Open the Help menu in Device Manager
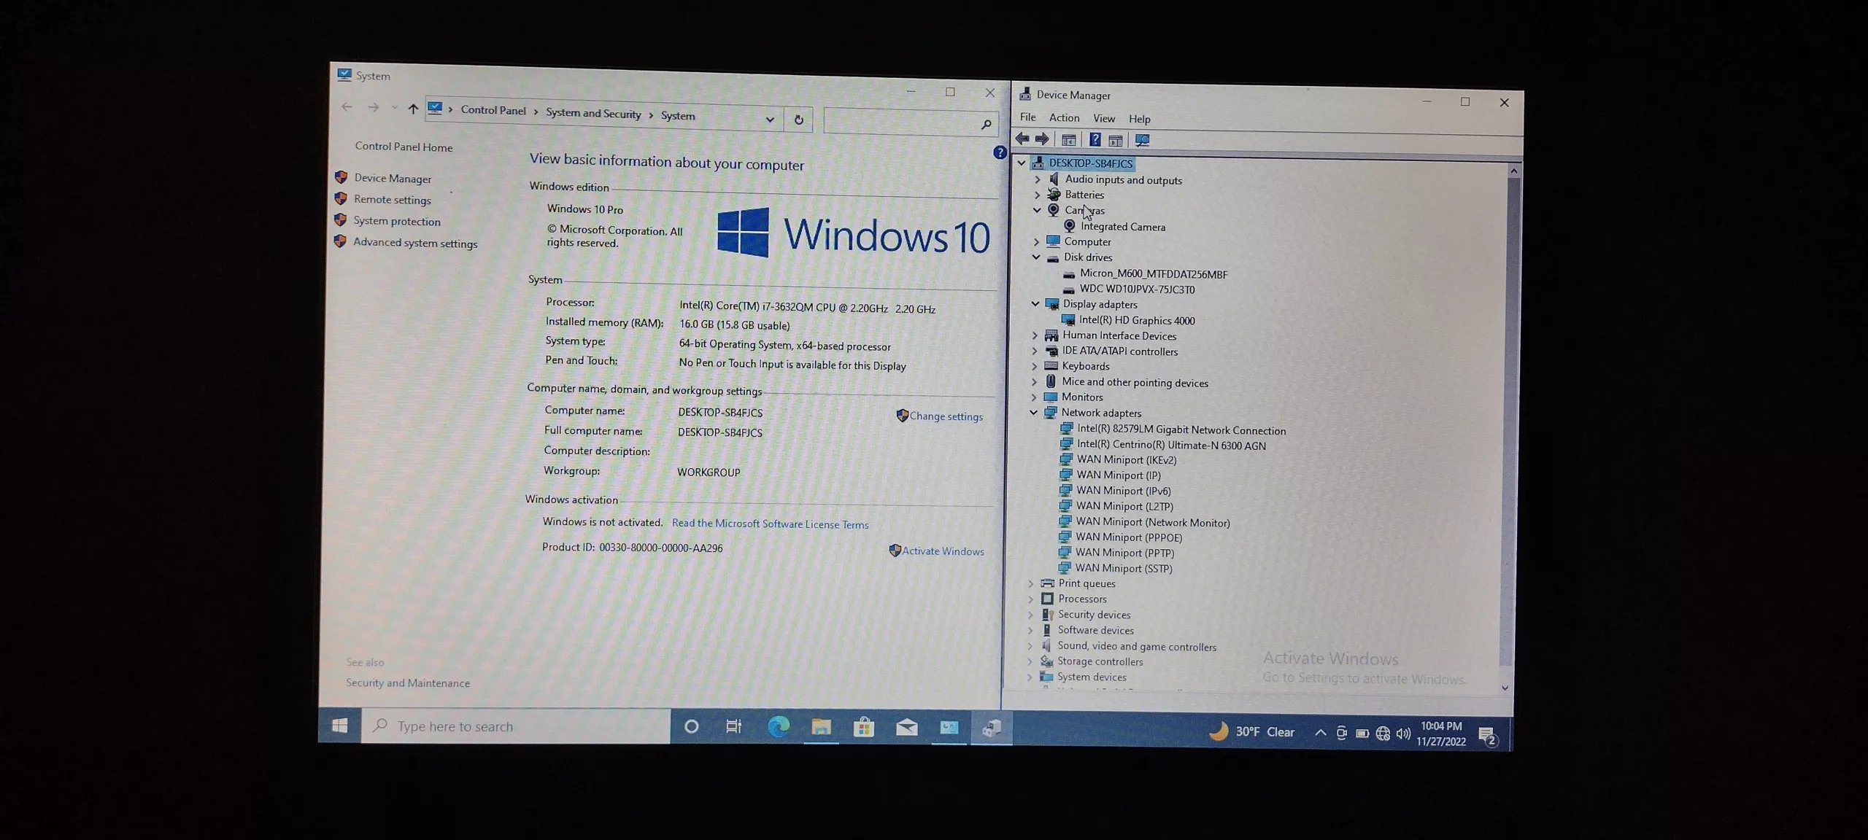The height and width of the screenshot is (840, 1868). [x=1140, y=119]
